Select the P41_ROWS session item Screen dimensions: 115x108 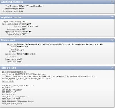(9, 92)
